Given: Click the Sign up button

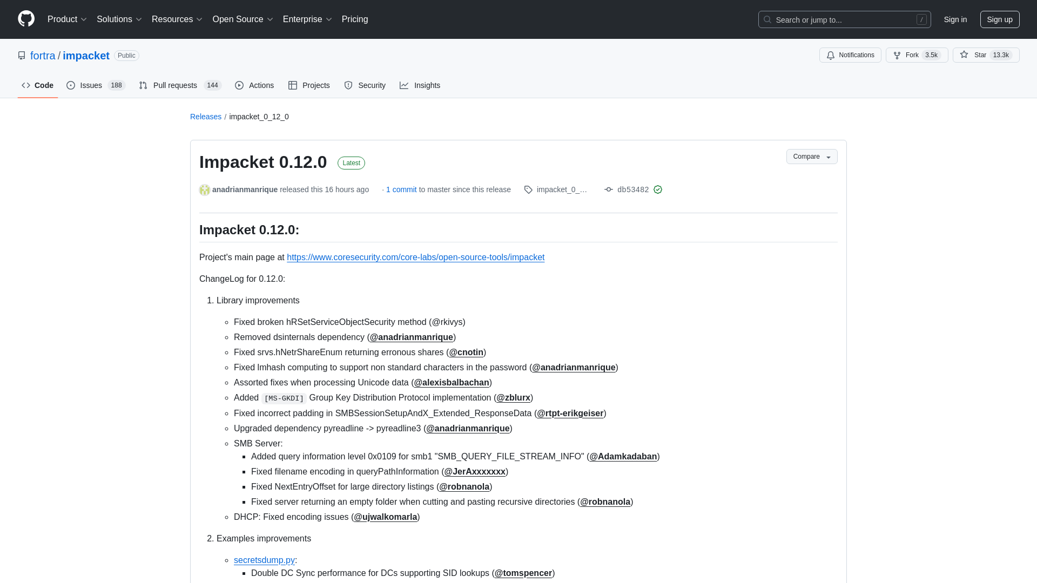Looking at the screenshot, I should (1000, 19).
